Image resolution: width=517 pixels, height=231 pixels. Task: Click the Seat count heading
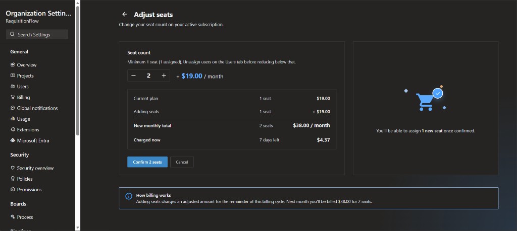139,52
